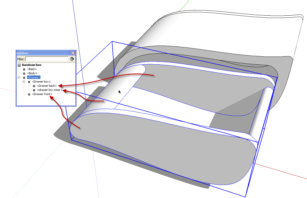Select <Body> in the Outliner
The image size is (307, 198).
[32, 73]
